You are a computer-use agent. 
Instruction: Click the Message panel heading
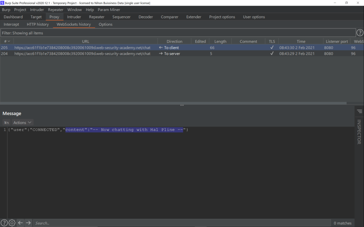pos(12,113)
